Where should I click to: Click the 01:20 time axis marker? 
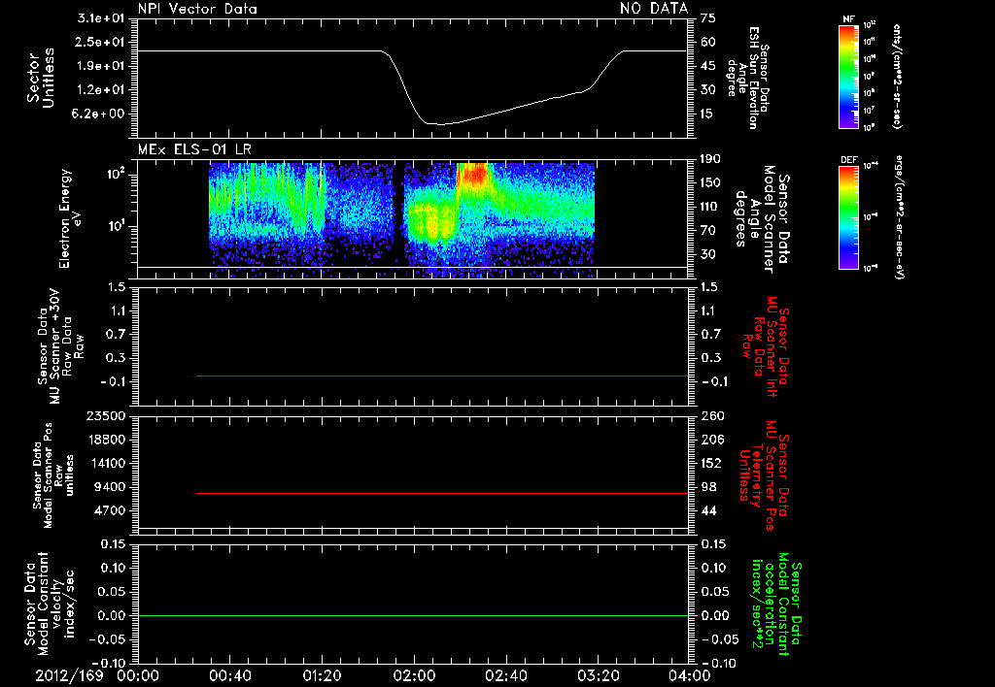coord(322,675)
